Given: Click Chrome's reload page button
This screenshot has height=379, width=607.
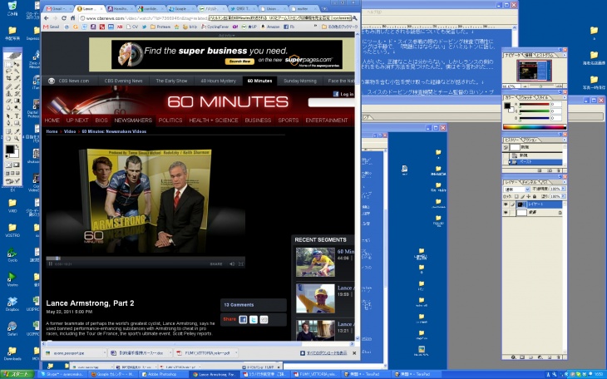Looking at the screenshot, I should 64,17.
